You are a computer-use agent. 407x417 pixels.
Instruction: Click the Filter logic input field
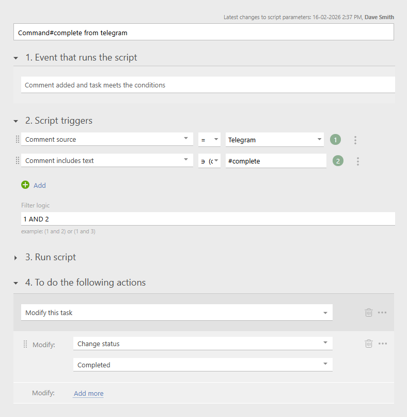[x=208, y=219]
